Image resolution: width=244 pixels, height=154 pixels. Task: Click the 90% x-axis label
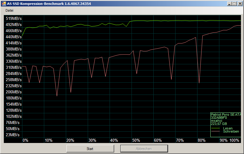[x=223, y=140]
